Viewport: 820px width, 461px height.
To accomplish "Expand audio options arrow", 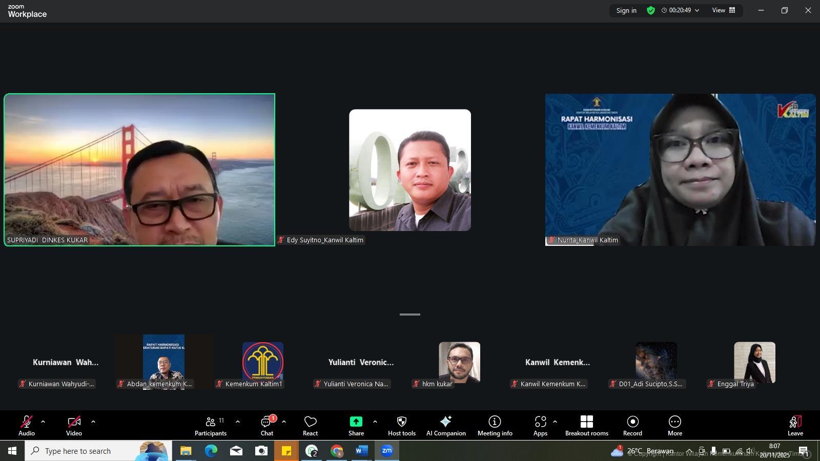I will (x=43, y=422).
